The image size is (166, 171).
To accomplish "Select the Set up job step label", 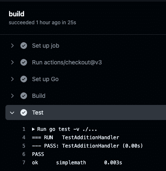I will click(46, 46).
